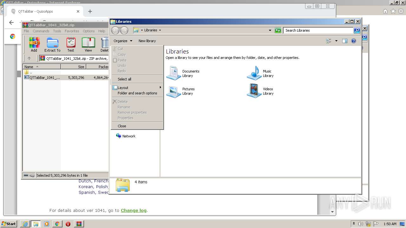The width and height of the screenshot is (406, 228).
Task: Sort WinRAR list by Name column
Action: [x=42, y=67]
